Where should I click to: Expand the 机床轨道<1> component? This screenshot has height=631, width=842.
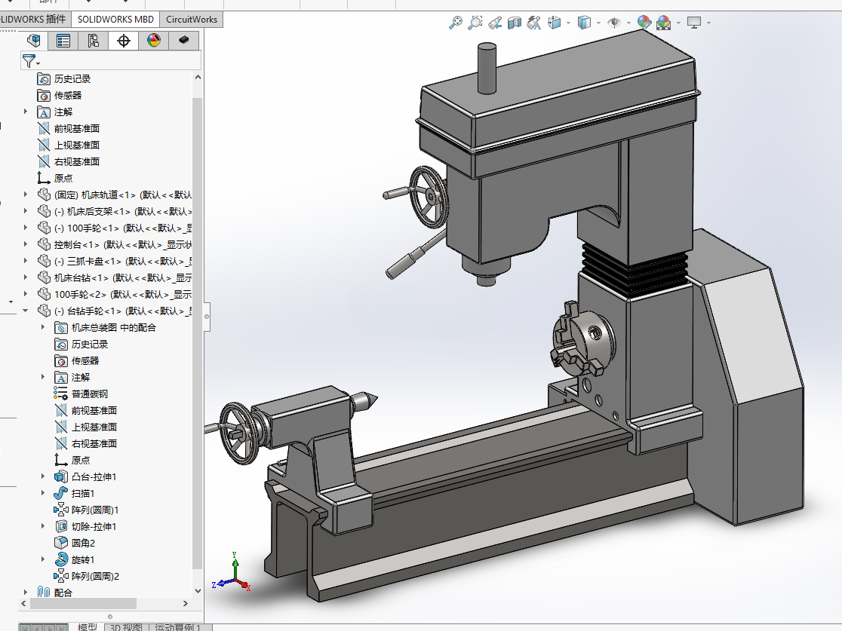coord(25,195)
